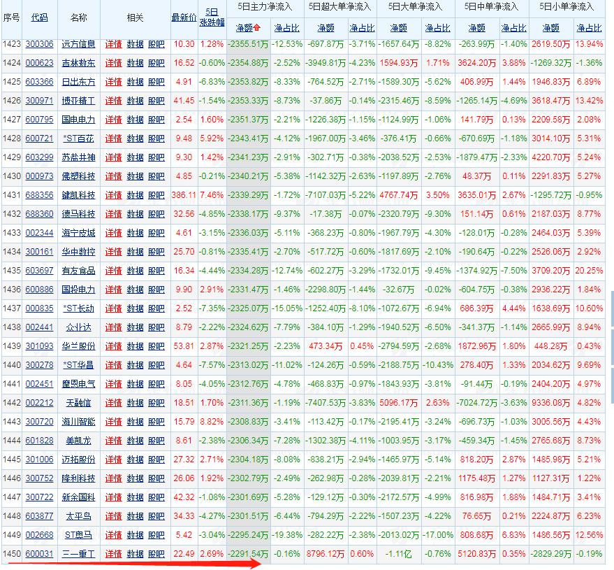Open 数据 link for 吉林敖东

[135, 63]
